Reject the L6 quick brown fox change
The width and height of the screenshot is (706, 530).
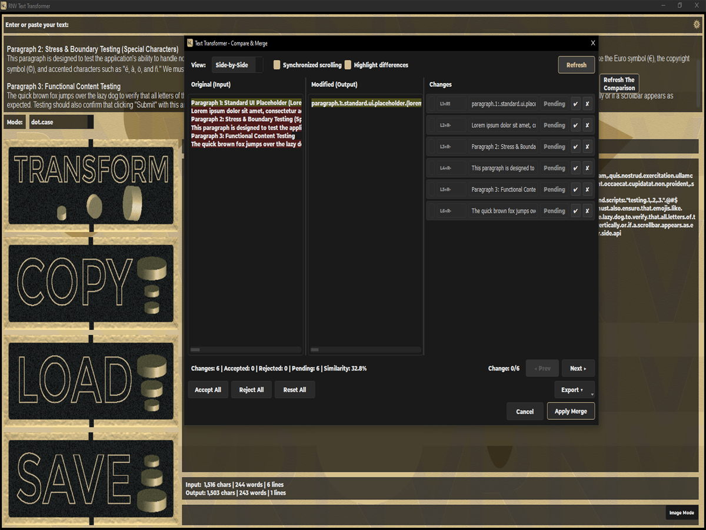coord(587,211)
